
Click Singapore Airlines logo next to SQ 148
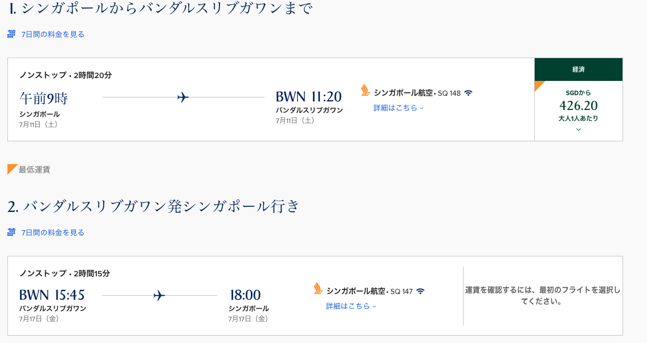365,90
